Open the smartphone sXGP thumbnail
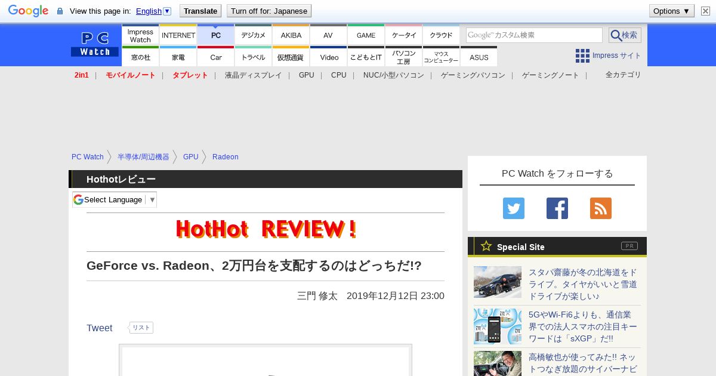The image size is (716, 376). pyautogui.click(x=498, y=326)
